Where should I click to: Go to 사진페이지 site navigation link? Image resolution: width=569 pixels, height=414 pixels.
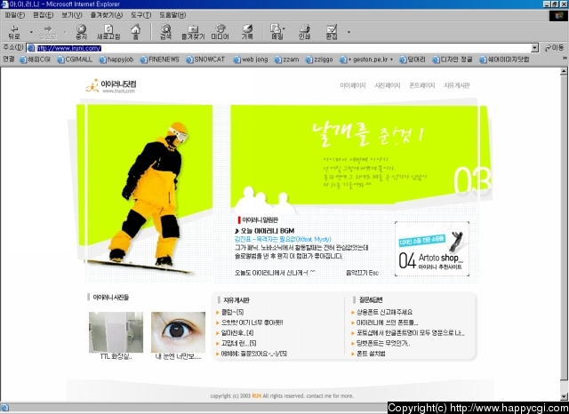(388, 85)
